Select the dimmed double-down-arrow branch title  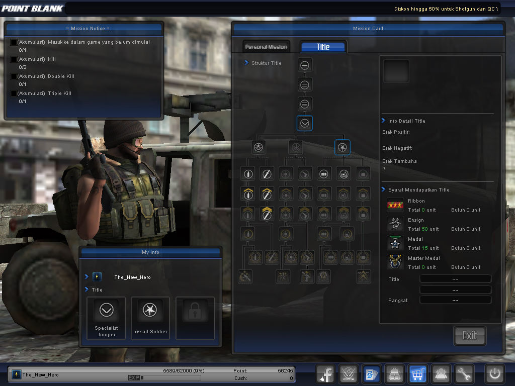(296, 147)
